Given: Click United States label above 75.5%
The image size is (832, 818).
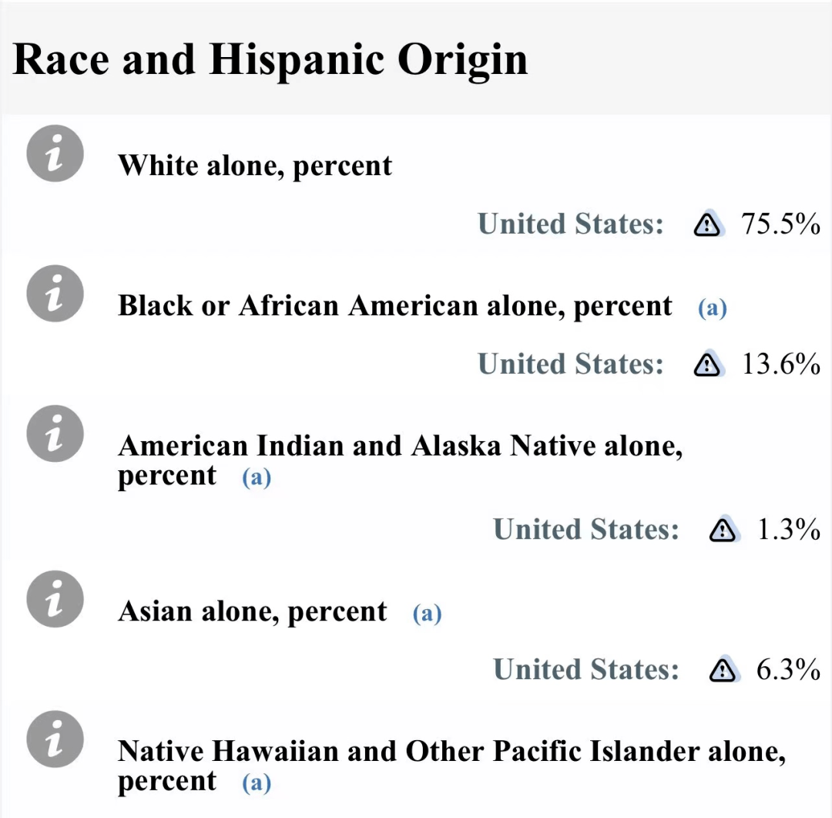Looking at the screenshot, I should [x=570, y=224].
